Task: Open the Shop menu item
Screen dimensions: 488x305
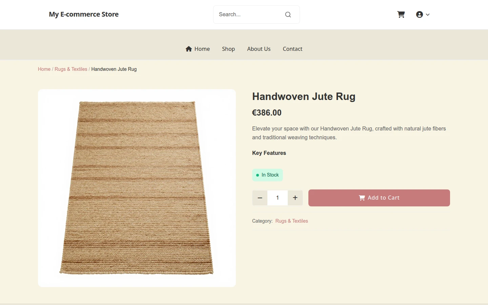Action: (x=228, y=49)
